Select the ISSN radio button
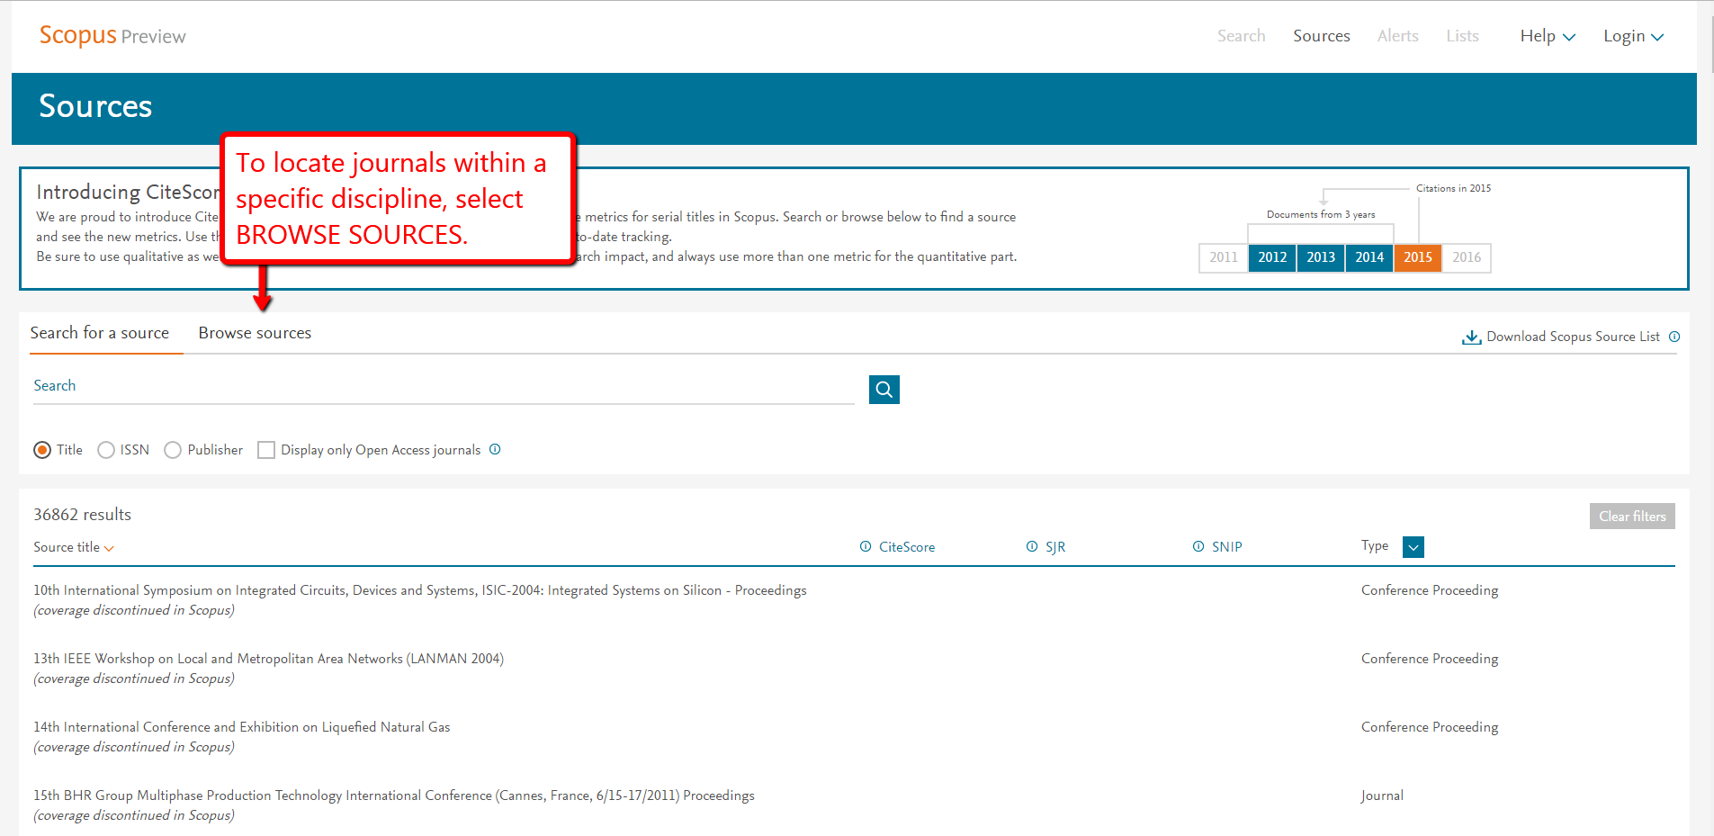 [106, 450]
